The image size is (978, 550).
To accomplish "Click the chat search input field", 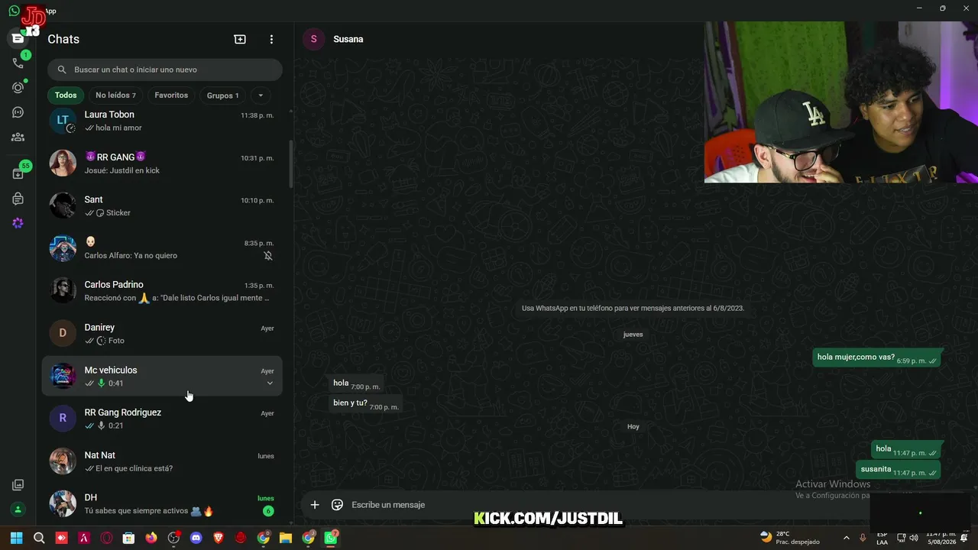I will 165,70.
